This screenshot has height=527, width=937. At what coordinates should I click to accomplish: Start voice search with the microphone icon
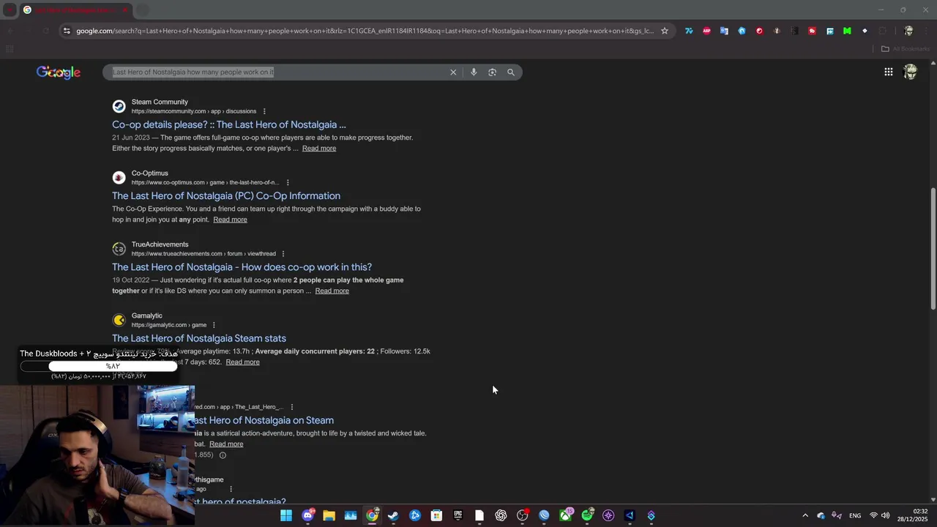(x=474, y=72)
